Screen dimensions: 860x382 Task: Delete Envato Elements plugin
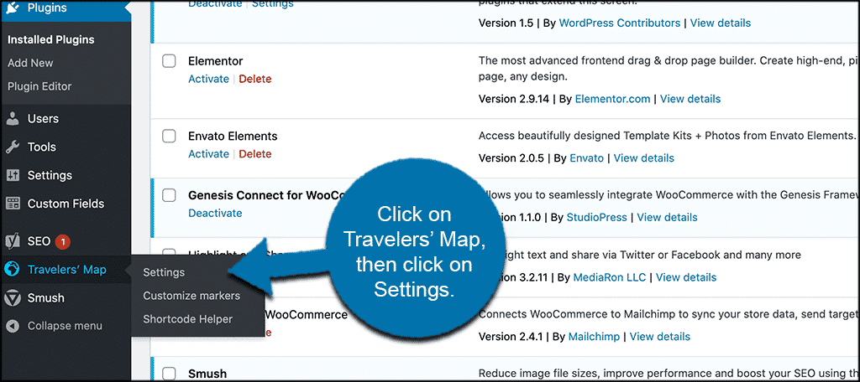[255, 154]
